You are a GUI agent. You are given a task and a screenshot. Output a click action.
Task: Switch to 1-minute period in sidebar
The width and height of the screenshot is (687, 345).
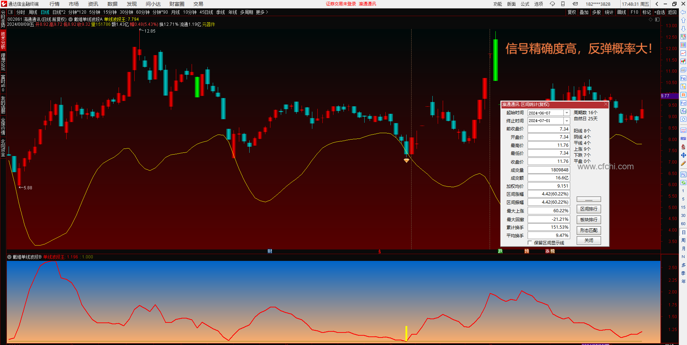point(683,191)
